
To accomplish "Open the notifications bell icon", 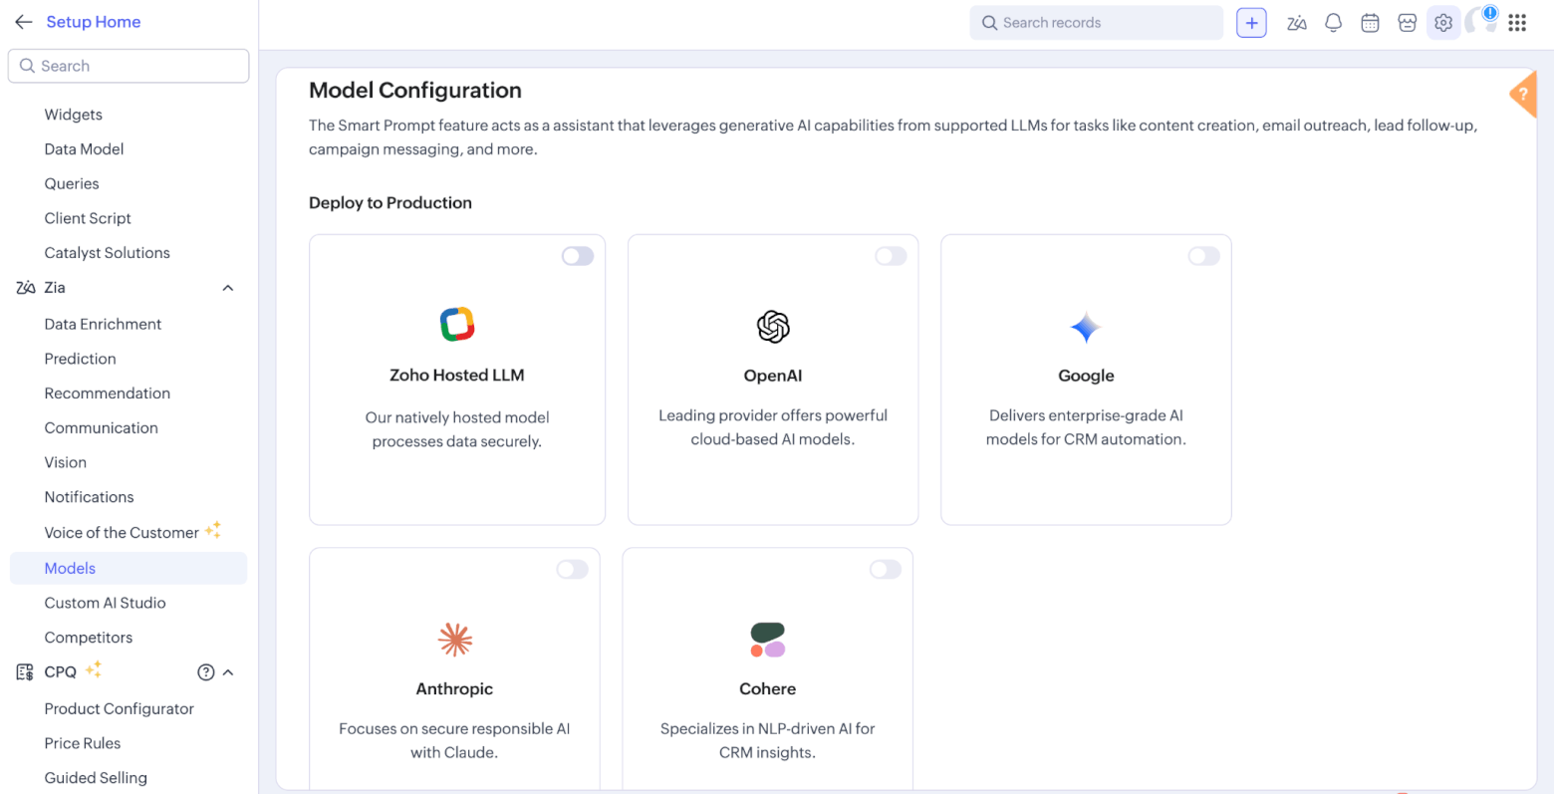I will tap(1333, 23).
